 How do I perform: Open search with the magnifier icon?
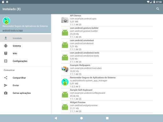pyautogui.click(x=158, y=9)
